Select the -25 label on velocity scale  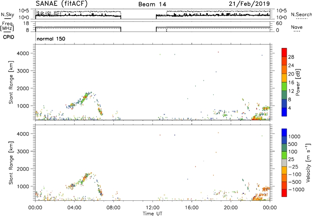(293, 166)
